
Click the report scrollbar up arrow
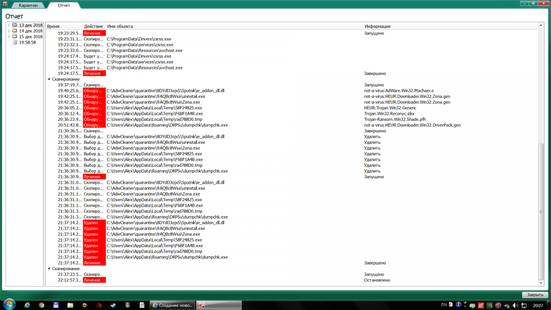(x=541, y=26)
